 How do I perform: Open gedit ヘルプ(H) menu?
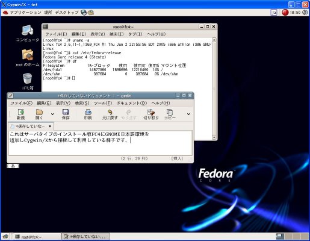coord(161,103)
